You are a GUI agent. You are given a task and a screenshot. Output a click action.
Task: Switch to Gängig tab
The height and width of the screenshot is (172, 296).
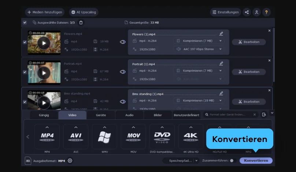click(x=44, y=115)
